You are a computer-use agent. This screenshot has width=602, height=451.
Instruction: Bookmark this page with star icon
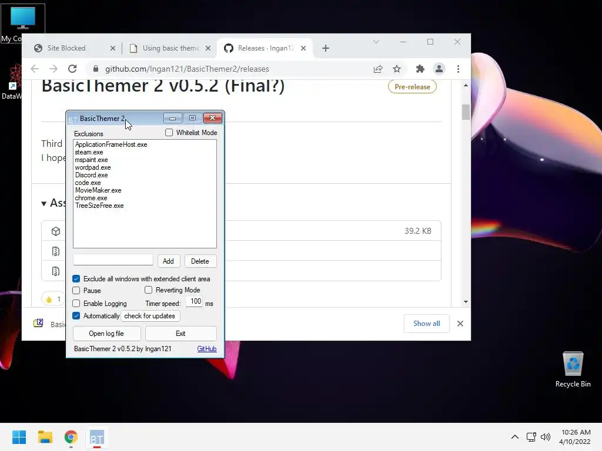[397, 69]
